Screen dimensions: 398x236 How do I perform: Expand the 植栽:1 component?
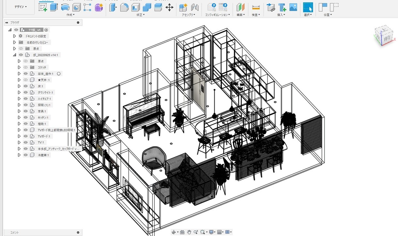click(x=19, y=124)
